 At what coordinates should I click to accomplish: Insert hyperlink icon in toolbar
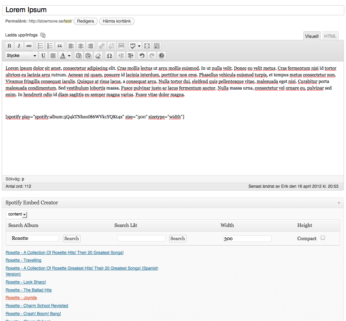click(102, 46)
